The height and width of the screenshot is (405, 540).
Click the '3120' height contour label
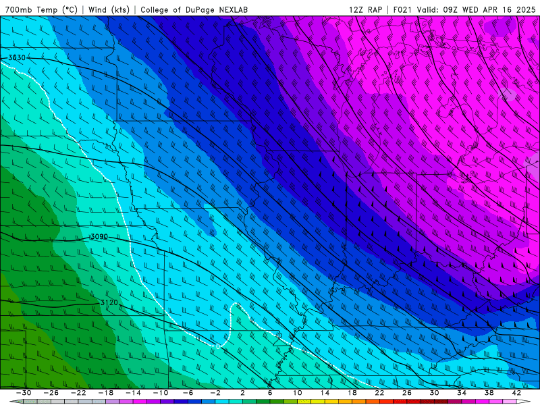pos(109,302)
